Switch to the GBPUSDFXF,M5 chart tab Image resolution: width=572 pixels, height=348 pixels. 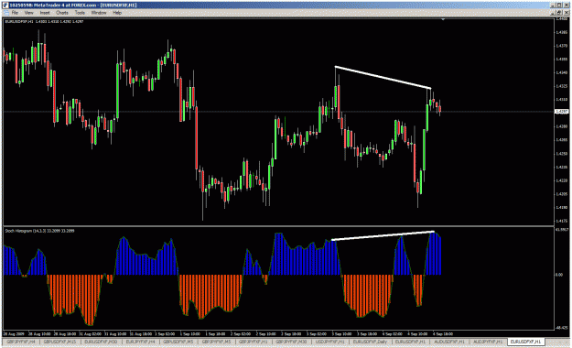coord(178,342)
